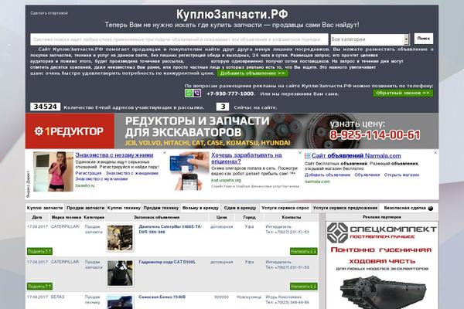464x309 pixels.
Task: Click Сделать стартовой link
Action: pos(49,13)
